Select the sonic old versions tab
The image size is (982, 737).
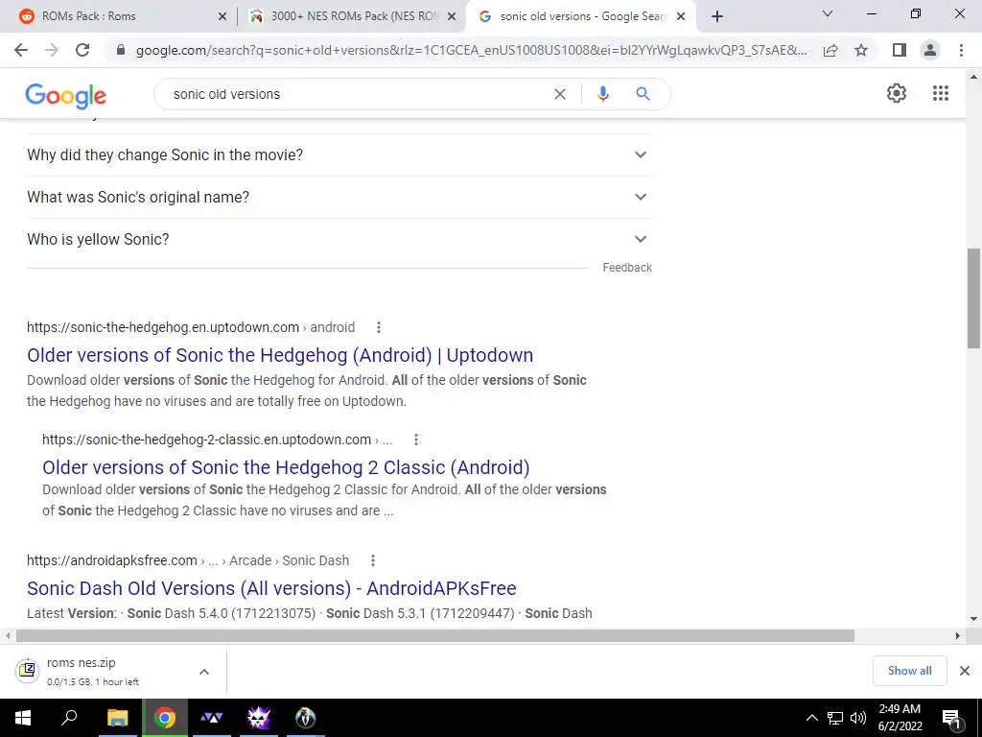582,16
